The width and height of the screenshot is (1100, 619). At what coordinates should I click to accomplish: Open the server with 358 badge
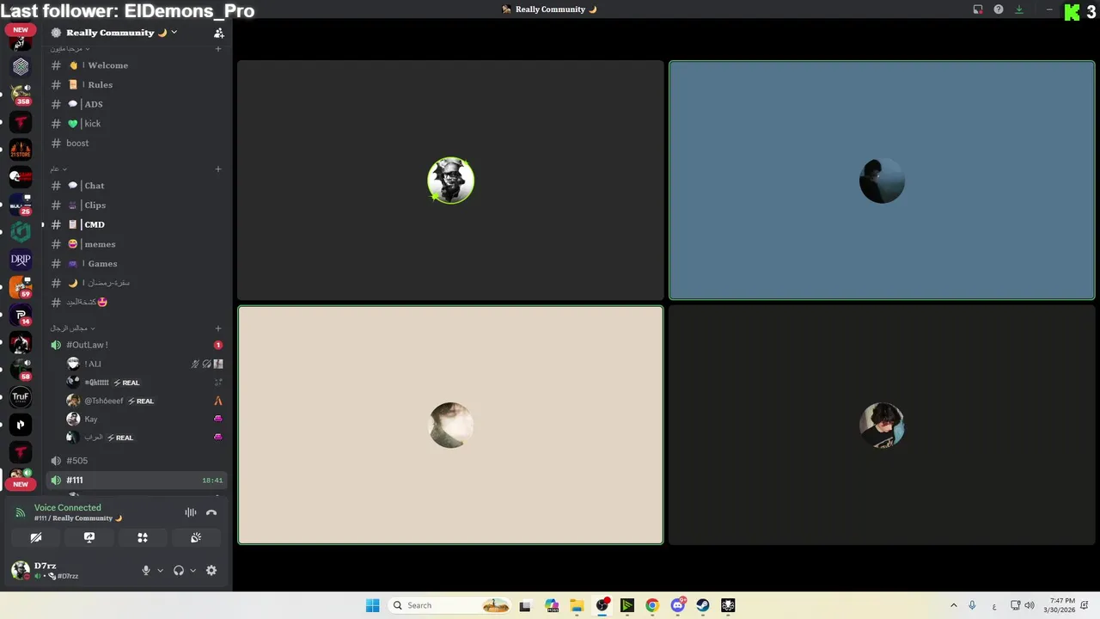tap(21, 95)
